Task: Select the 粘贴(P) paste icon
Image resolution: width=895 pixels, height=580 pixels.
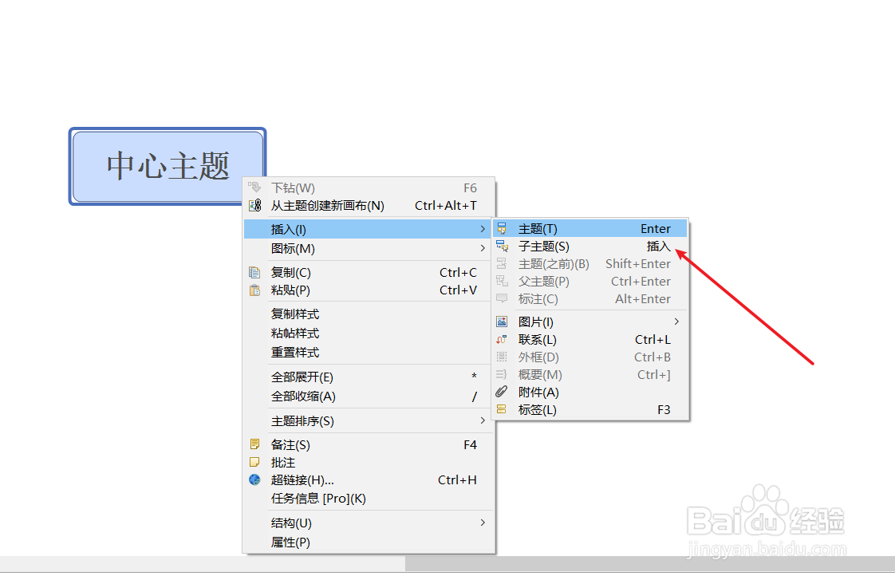Action: click(254, 290)
